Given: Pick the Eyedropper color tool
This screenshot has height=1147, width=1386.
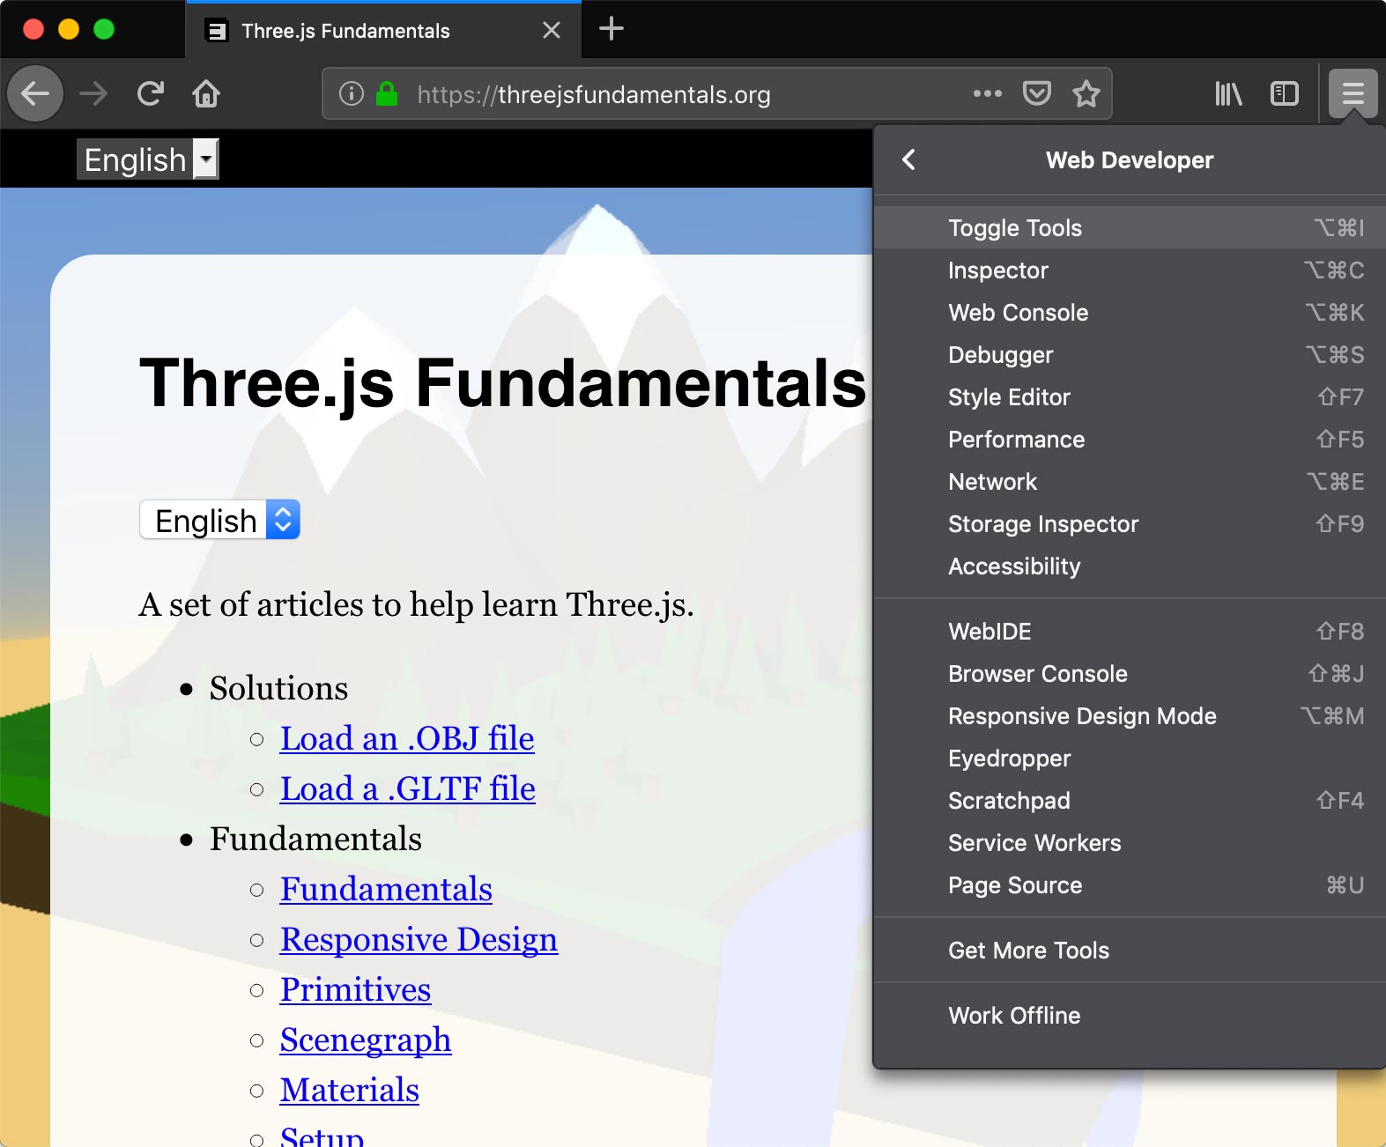Looking at the screenshot, I should [1010, 758].
